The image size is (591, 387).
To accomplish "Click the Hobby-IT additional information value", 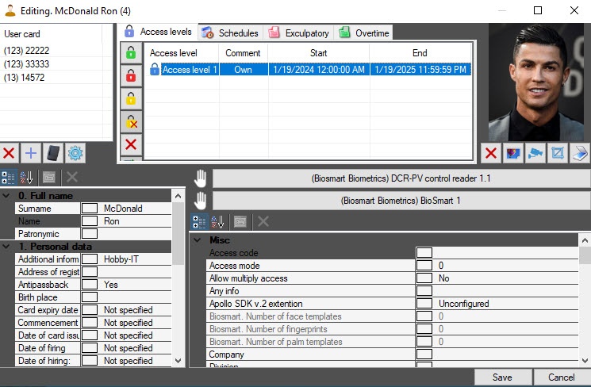I will click(x=121, y=259).
